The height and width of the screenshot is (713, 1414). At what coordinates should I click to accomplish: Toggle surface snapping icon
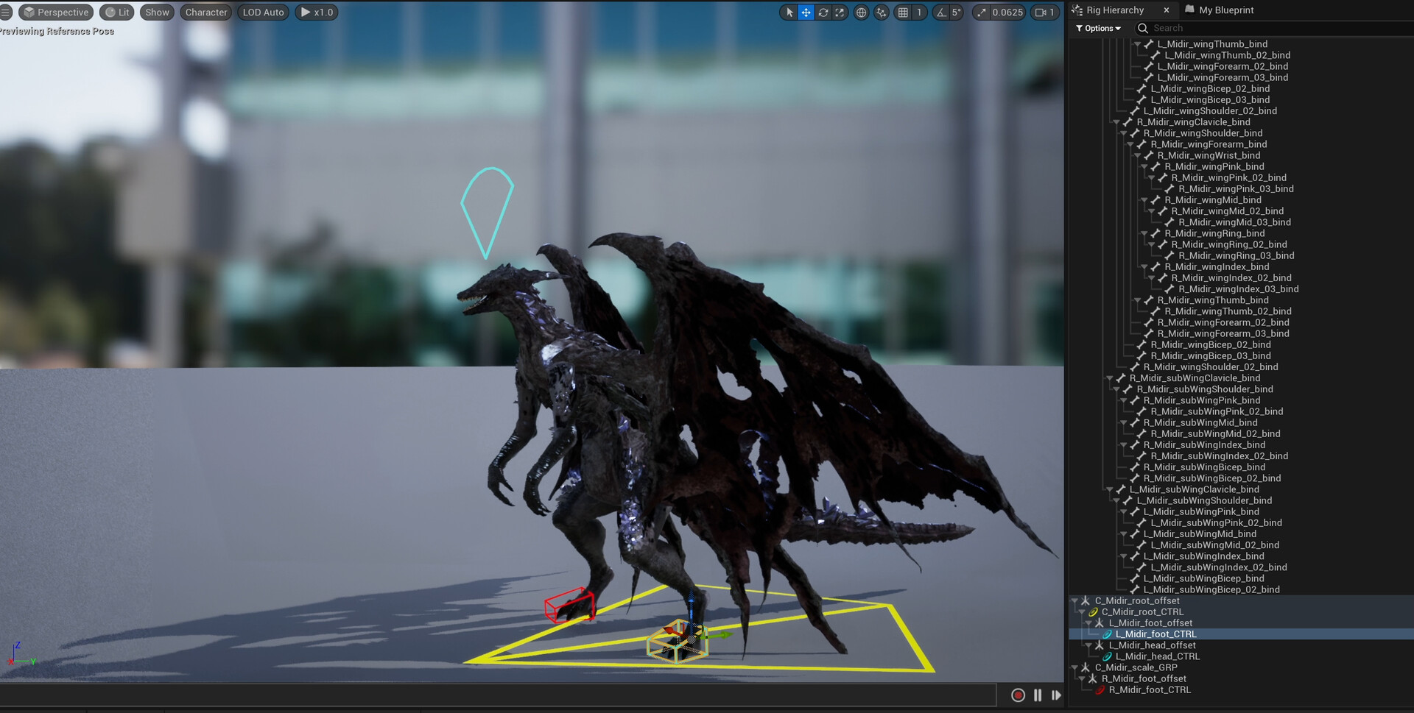881,13
